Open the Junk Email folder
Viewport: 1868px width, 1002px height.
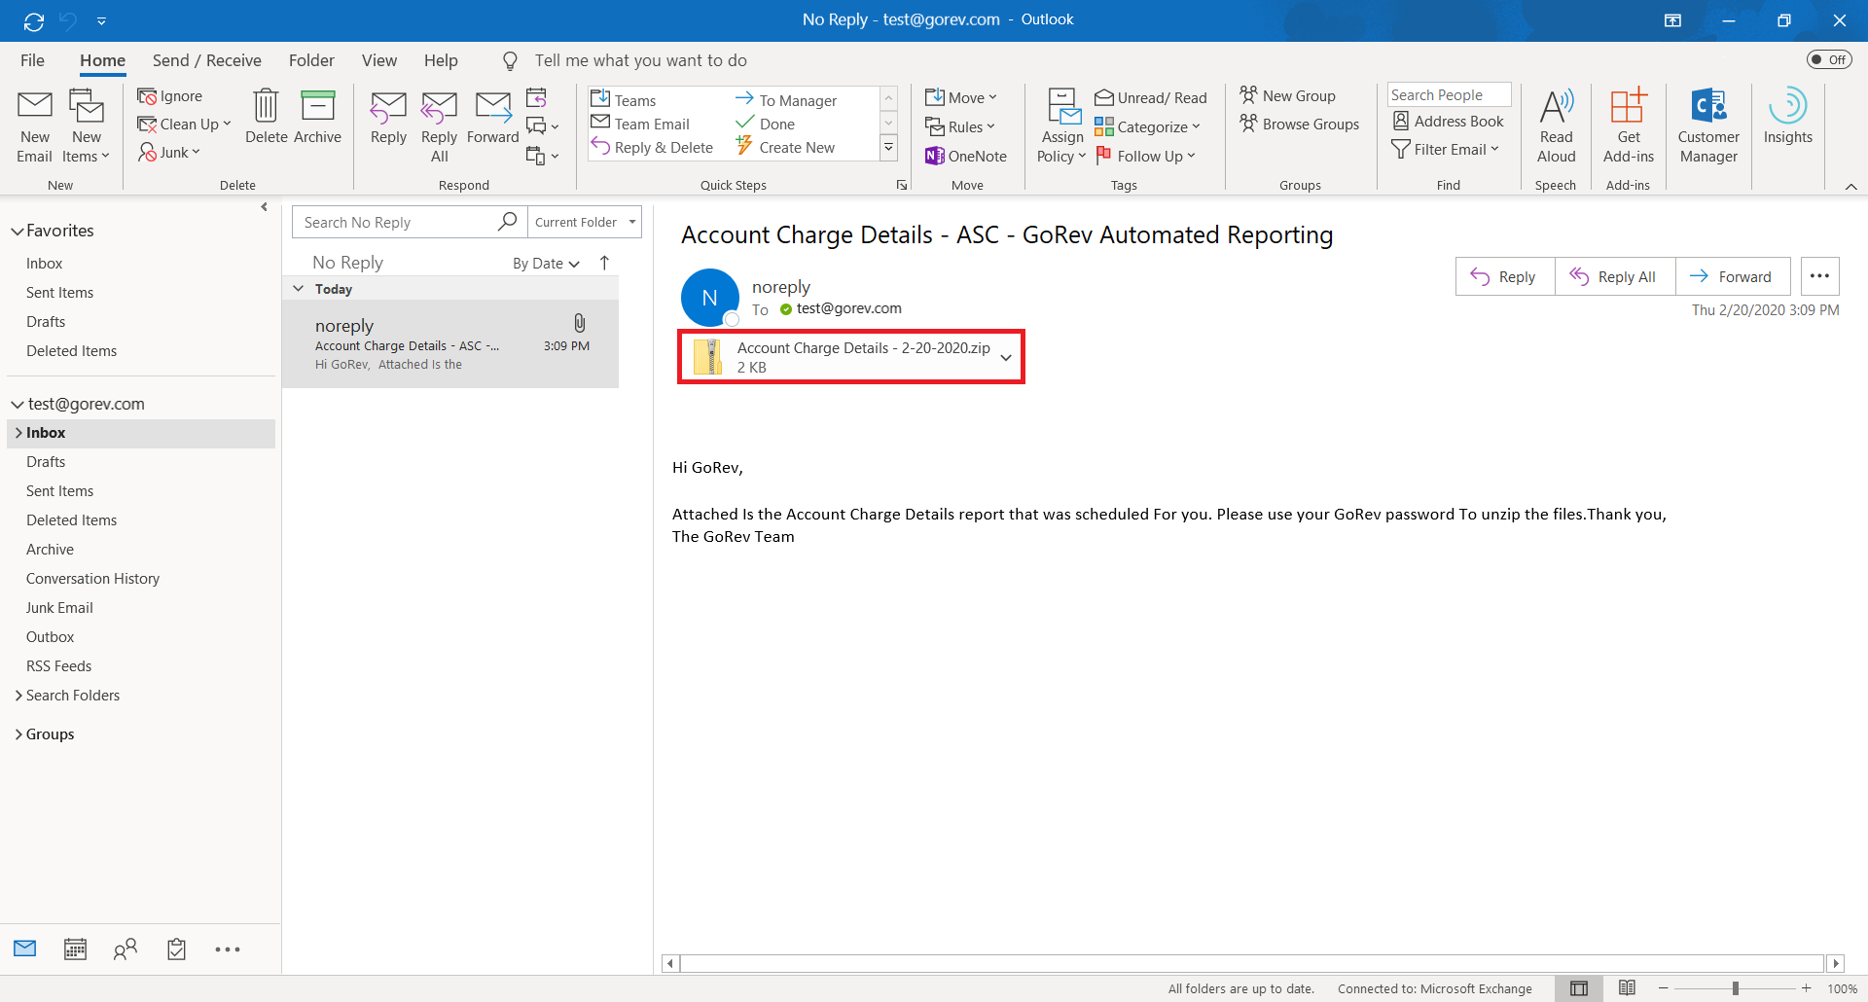[59, 608]
